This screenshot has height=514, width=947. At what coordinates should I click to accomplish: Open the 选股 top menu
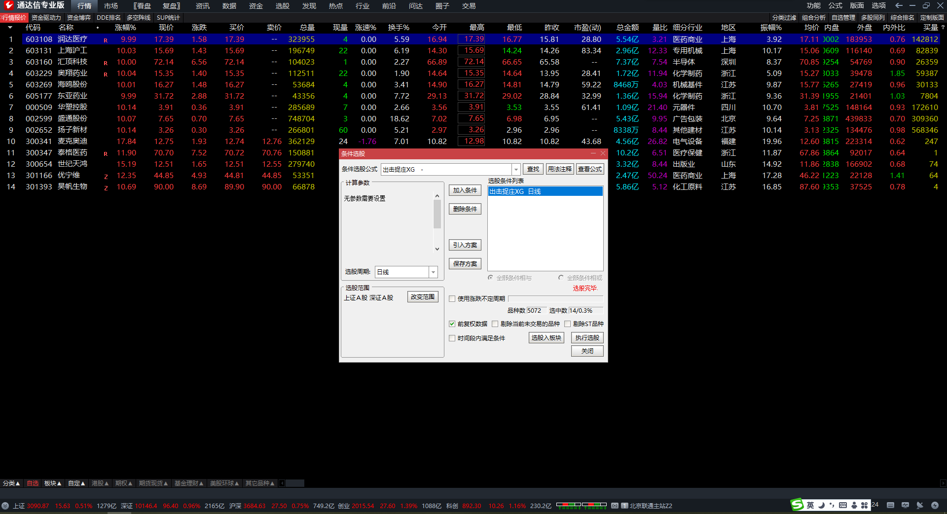283,6
